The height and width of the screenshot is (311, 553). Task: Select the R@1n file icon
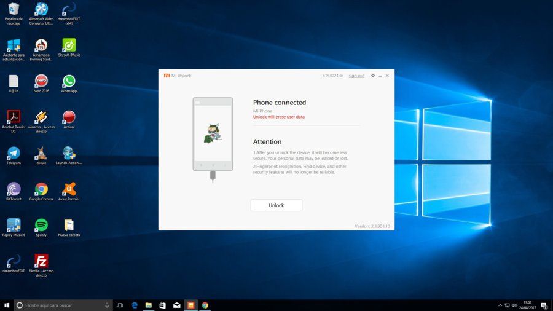pyautogui.click(x=14, y=84)
